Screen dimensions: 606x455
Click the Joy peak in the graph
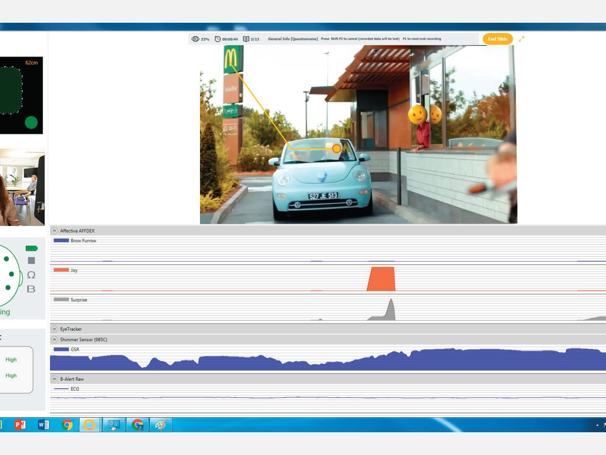tap(381, 279)
